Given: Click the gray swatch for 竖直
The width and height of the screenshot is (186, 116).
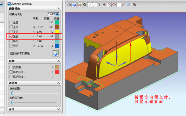Looking at the screenshot, I should click(57, 36).
